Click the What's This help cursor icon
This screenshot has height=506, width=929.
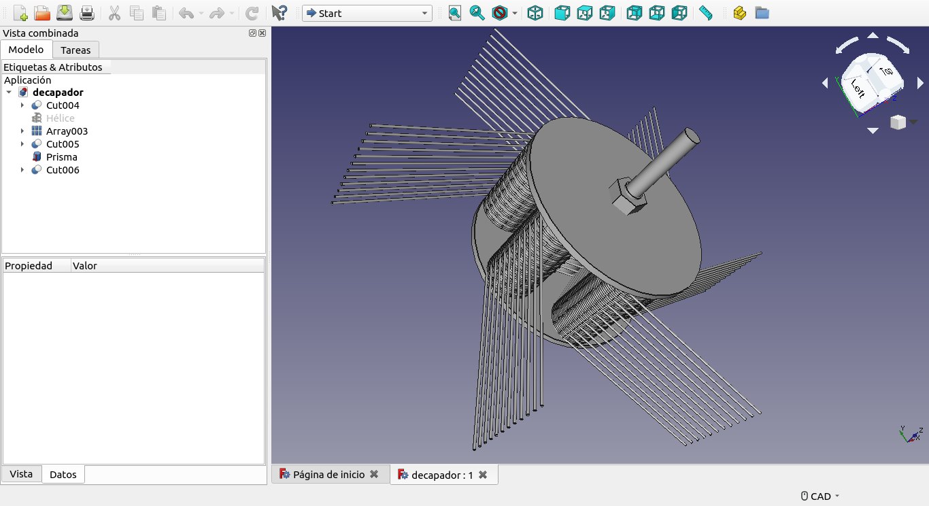(279, 13)
